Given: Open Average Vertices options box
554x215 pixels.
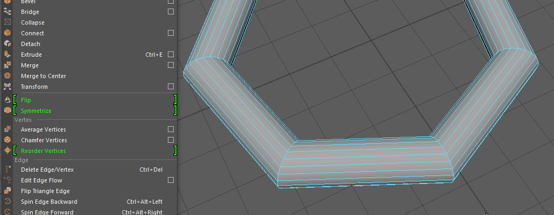Looking at the screenshot, I should (x=171, y=129).
